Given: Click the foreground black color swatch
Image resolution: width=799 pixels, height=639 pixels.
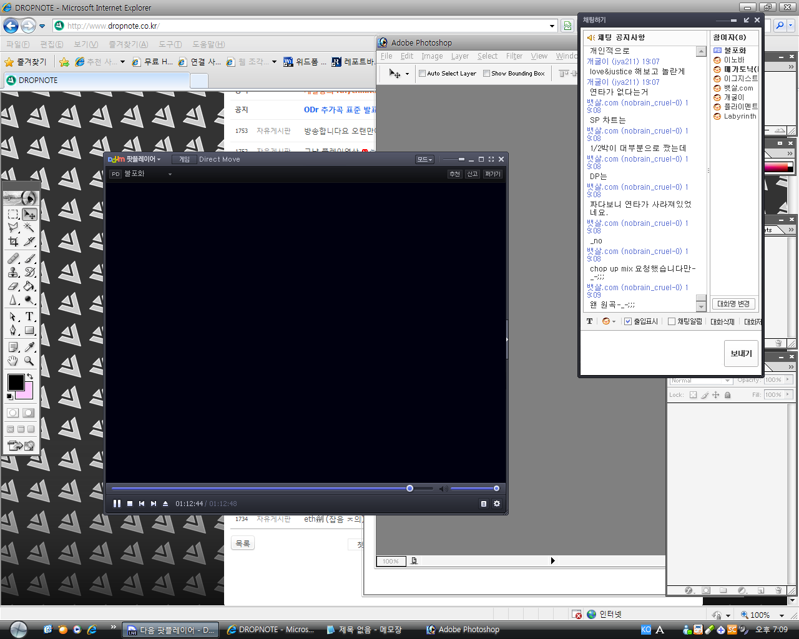Looking at the screenshot, I should pyautogui.click(x=16, y=383).
